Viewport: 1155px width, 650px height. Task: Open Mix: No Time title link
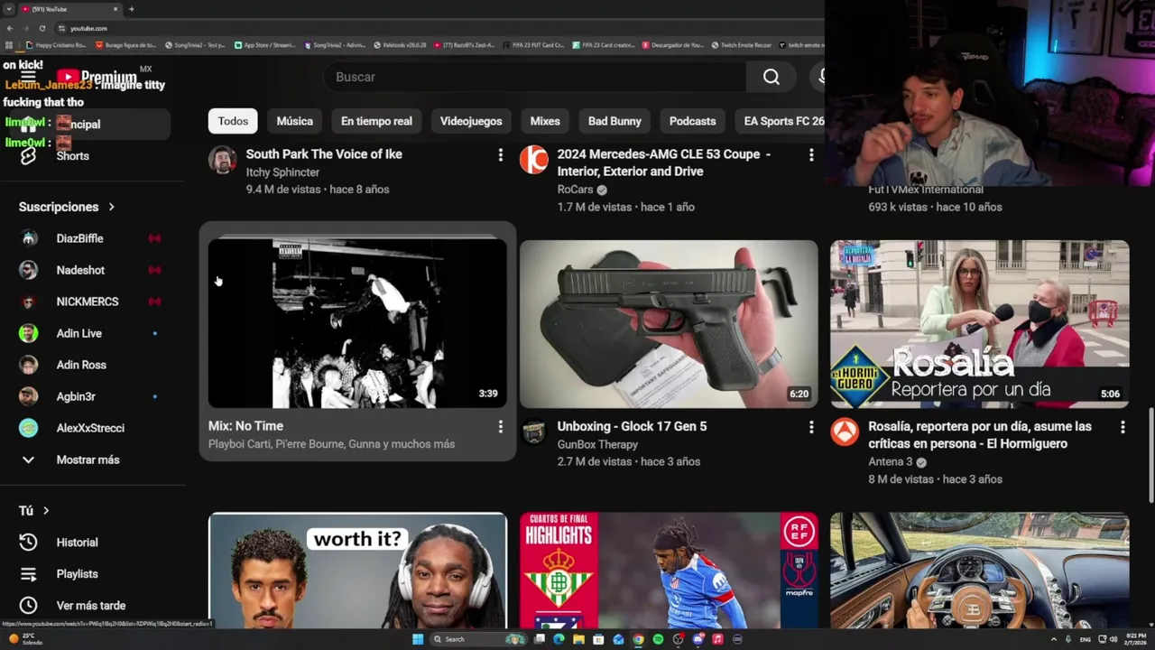245,426
